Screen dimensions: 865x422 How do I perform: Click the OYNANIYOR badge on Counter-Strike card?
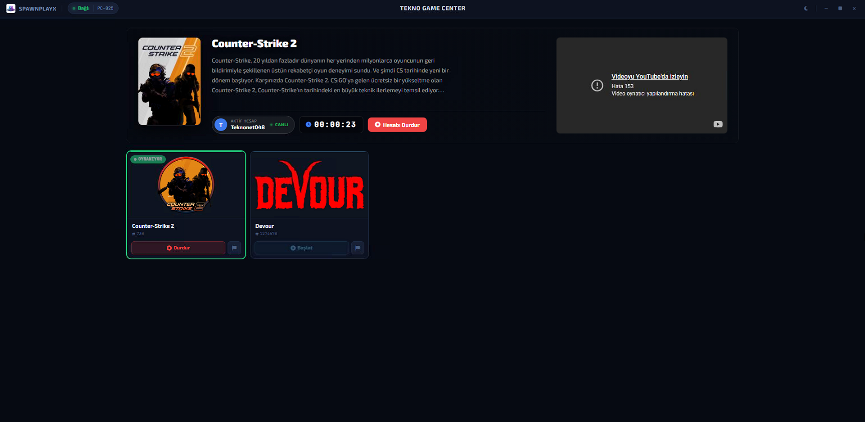click(x=148, y=159)
